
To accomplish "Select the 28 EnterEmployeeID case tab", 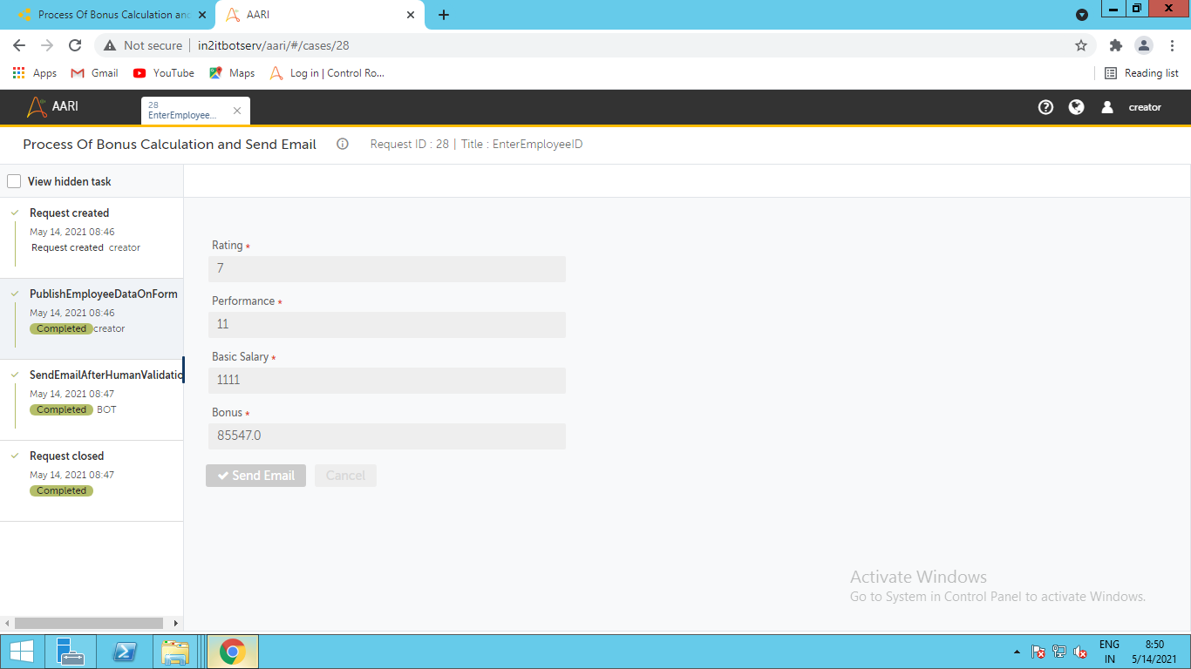I will (x=195, y=111).
